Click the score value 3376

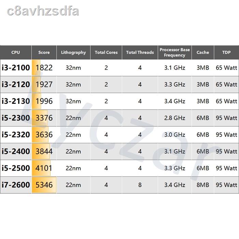pos(44,118)
